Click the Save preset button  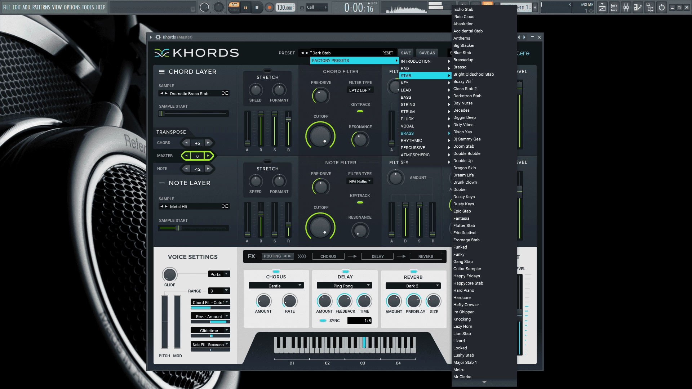pos(406,53)
